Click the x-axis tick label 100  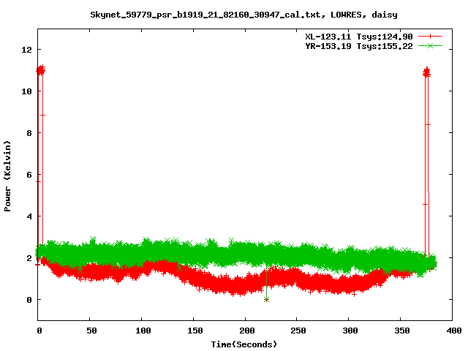tap(143, 331)
